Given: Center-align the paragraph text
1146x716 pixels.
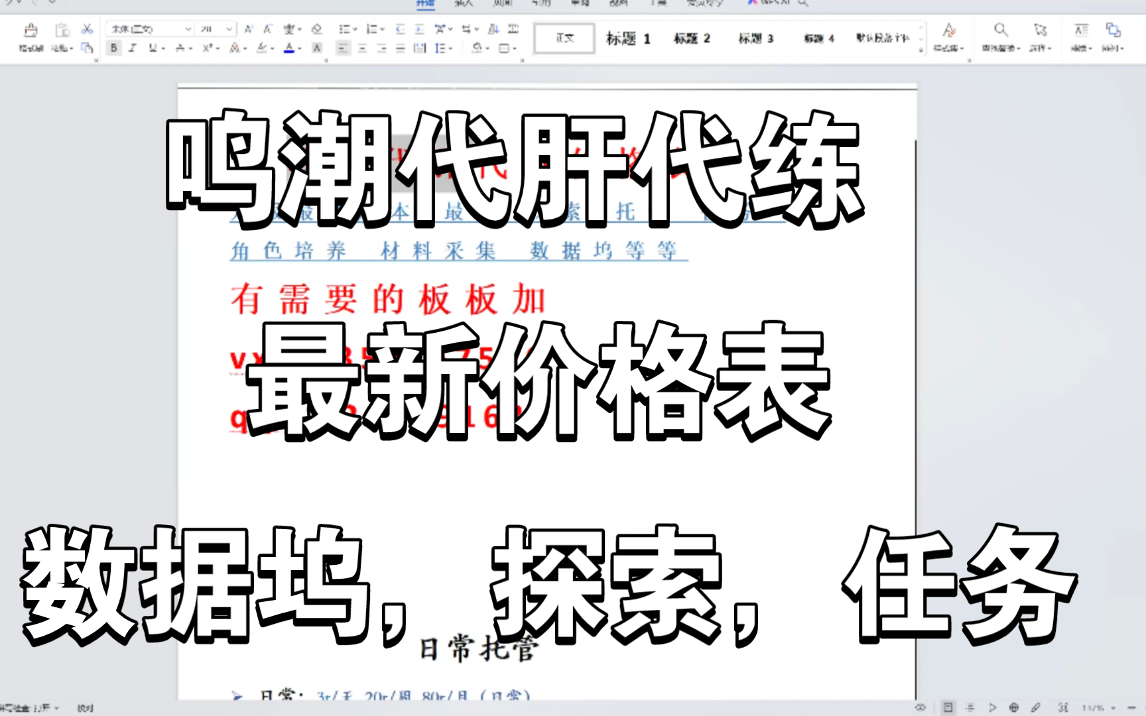Looking at the screenshot, I should [362, 48].
